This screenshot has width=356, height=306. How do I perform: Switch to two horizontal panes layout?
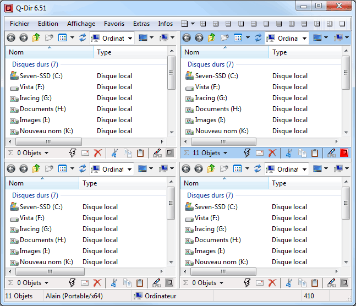[254, 24]
